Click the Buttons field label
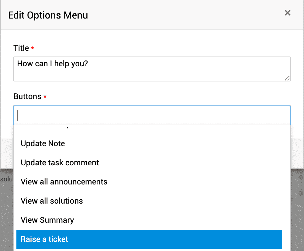This screenshot has height=251, width=304. 26,96
